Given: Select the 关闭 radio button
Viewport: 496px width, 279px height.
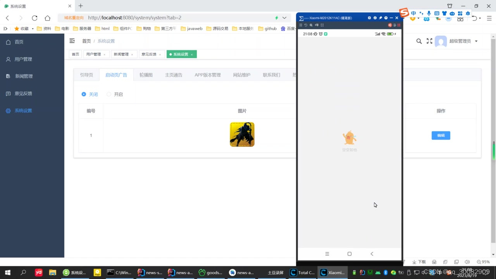Looking at the screenshot, I should pyautogui.click(x=84, y=94).
